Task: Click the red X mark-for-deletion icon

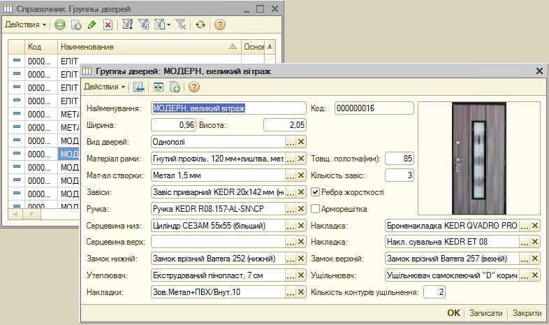Action: point(108,24)
